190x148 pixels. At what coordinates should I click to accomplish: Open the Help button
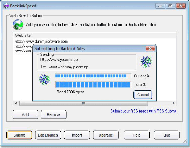point(137,135)
